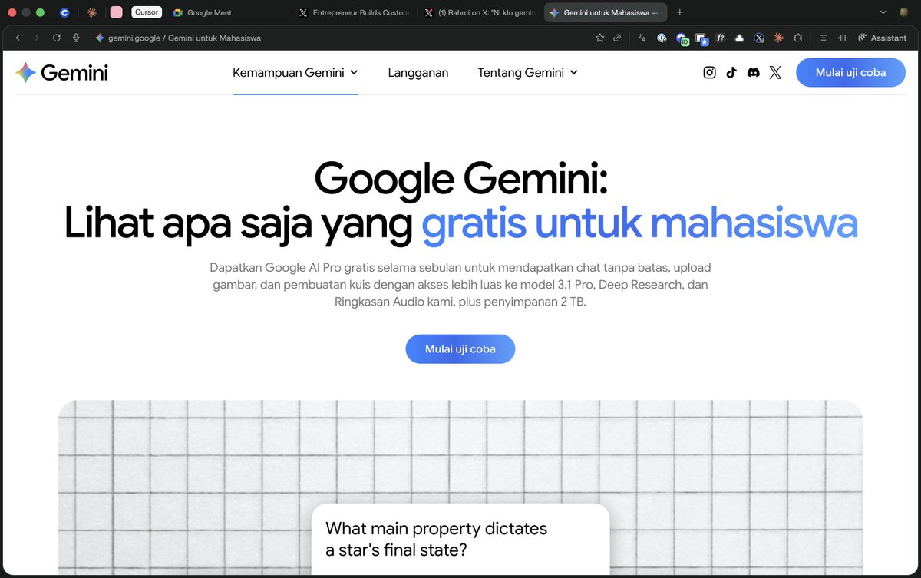Viewport: 921px width, 578px height.
Task: Click the 'Mulai uji coba' button below the description
Action: pyautogui.click(x=460, y=348)
